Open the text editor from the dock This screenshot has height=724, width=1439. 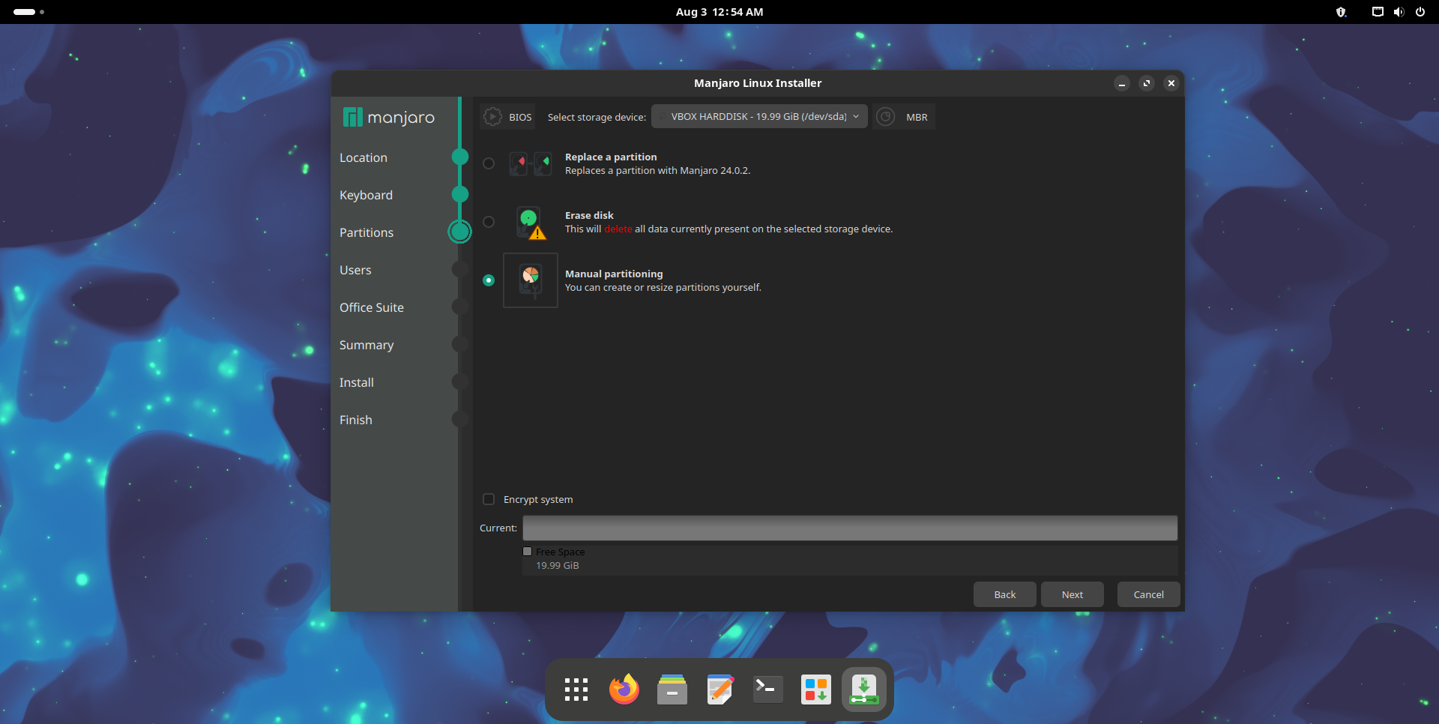click(x=720, y=690)
